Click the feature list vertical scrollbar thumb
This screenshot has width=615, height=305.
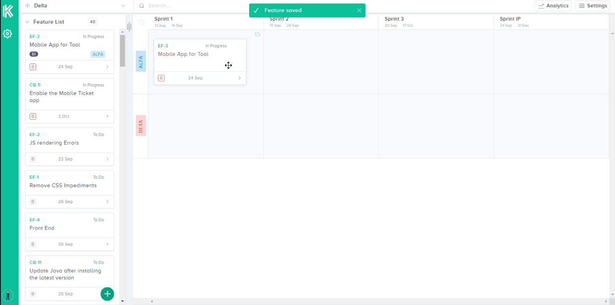tap(122, 51)
